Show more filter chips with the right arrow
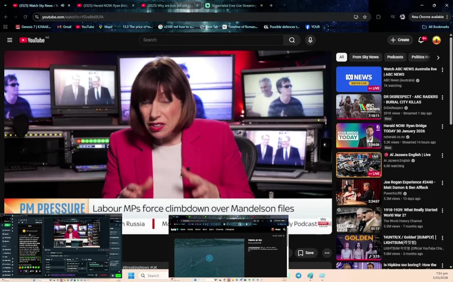453x282 pixels. coord(438,58)
